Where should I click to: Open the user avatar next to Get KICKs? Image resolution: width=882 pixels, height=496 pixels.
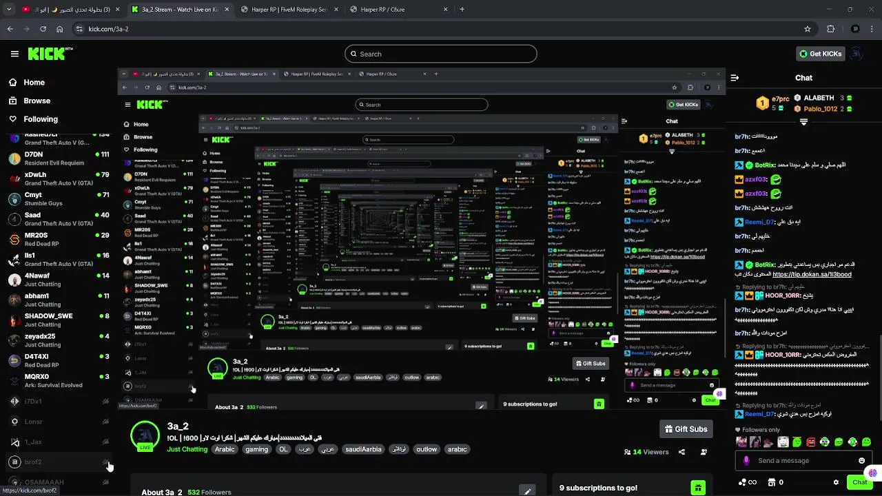point(857,54)
